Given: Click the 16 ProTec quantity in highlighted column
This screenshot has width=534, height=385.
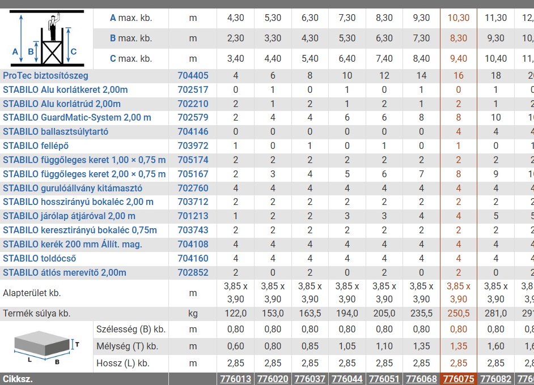Looking at the screenshot, I should click(x=459, y=75).
